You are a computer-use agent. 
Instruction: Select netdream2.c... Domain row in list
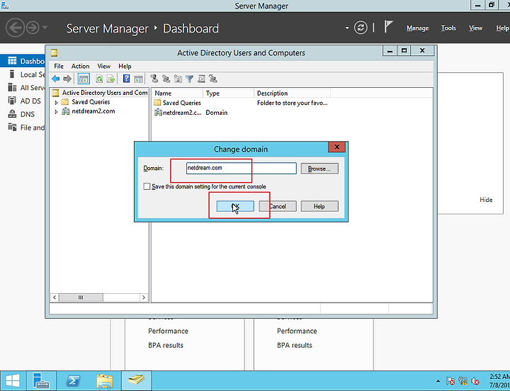[191, 113]
